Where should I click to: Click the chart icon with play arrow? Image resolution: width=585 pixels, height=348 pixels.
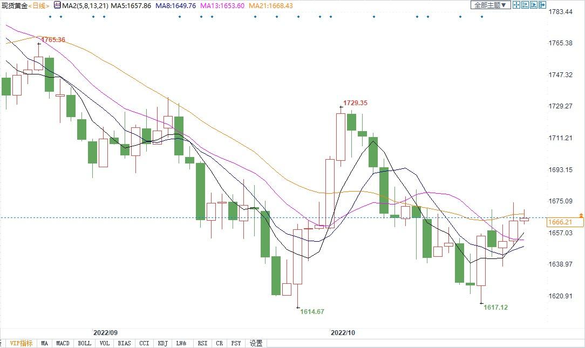[x=534, y=5]
